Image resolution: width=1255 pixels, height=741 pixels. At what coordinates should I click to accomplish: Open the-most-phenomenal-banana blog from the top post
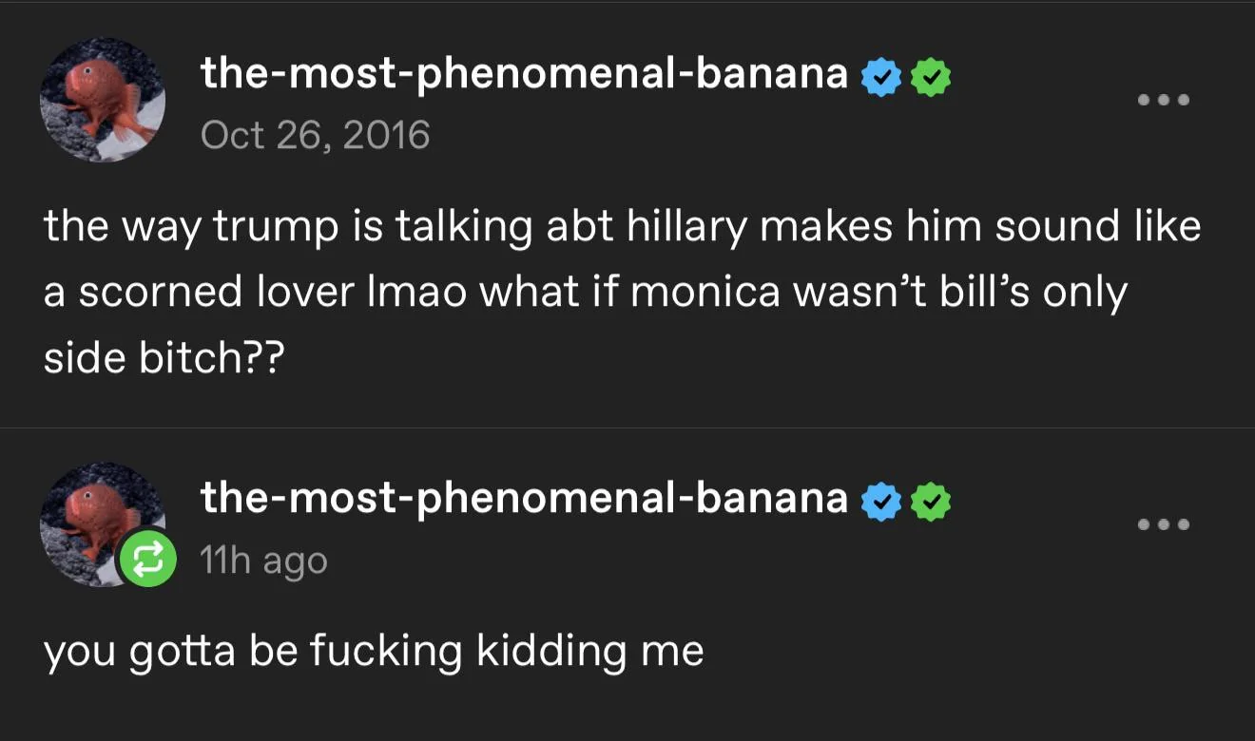pyautogui.click(x=524, y=74)
